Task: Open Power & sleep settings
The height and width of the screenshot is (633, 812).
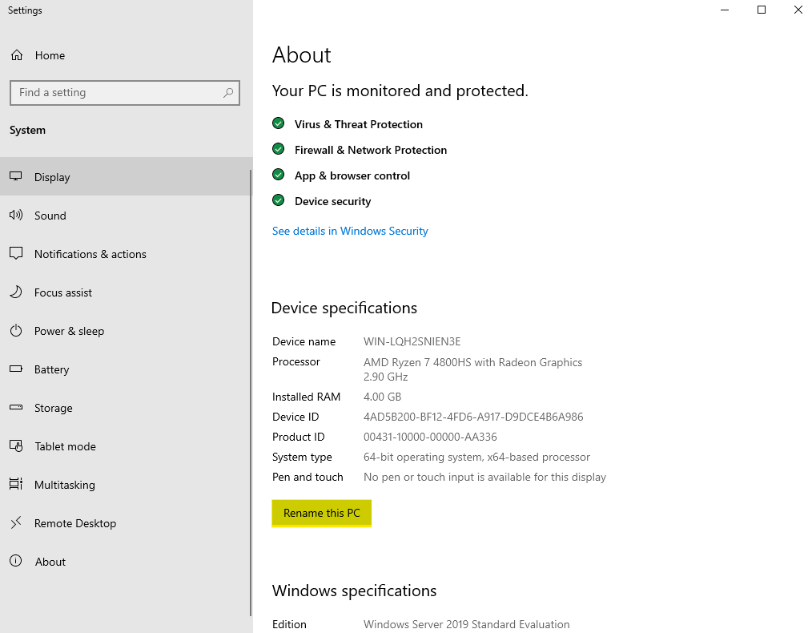Action: (x=125, y=330)
